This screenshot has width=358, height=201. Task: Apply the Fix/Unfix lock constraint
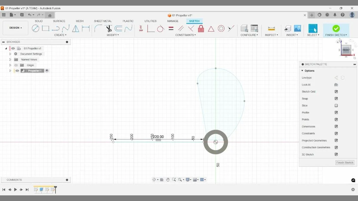click(x=201, y=29)
